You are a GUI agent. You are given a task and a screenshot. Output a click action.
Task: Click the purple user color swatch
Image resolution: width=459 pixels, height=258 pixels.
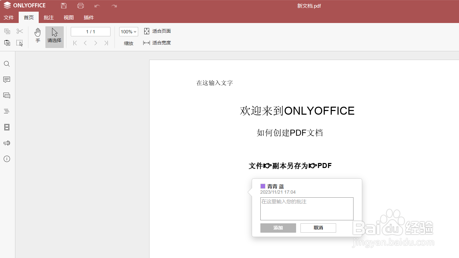tap(263, 186)
